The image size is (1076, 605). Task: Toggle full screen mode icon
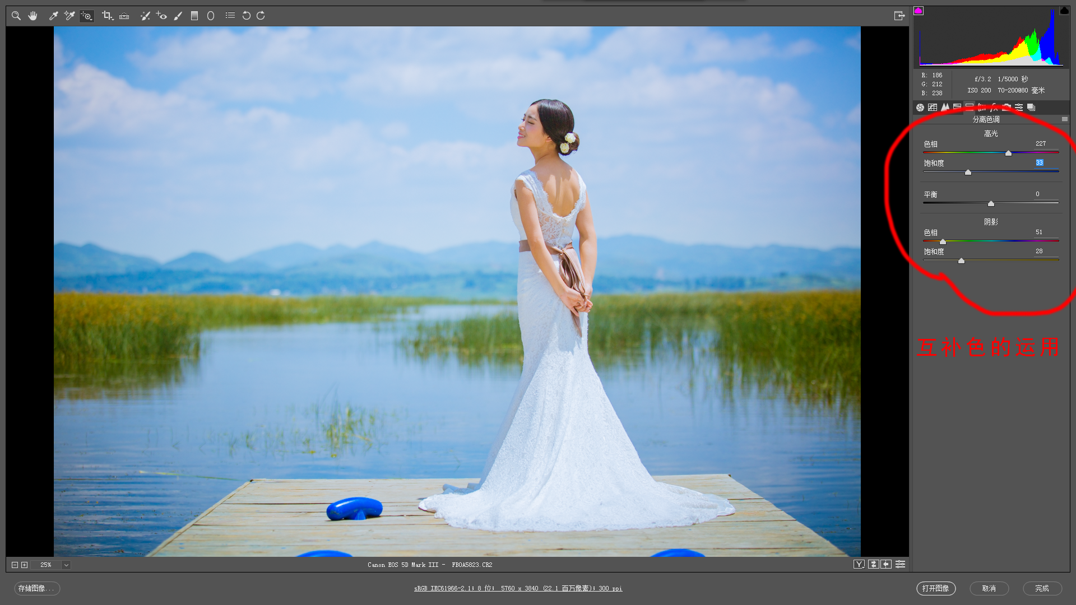(899, 16)
